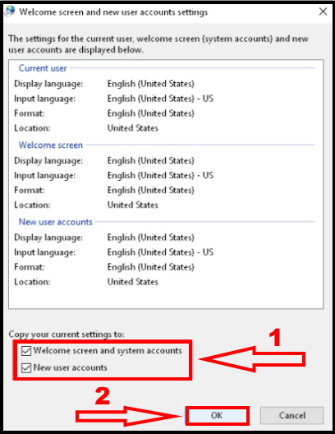
Task: Click Current user Display language value
Action: click(x=150, y=84)
